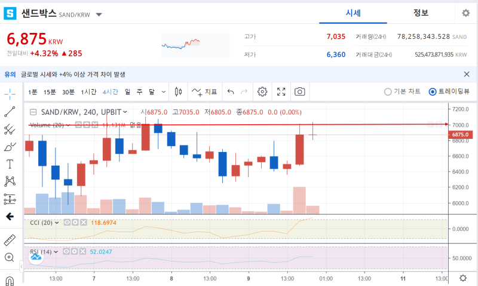Enter fullscreen chart mode
Viewport: 478px width, 286px height.
pyautogui.click(x=281, y=92)
